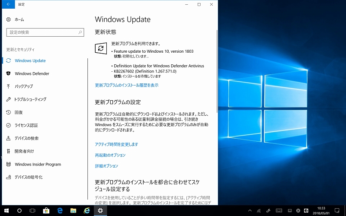The image size is (346, 216).
Task: Open 再起動のオプション link
Action: click(x=110, y=155)
